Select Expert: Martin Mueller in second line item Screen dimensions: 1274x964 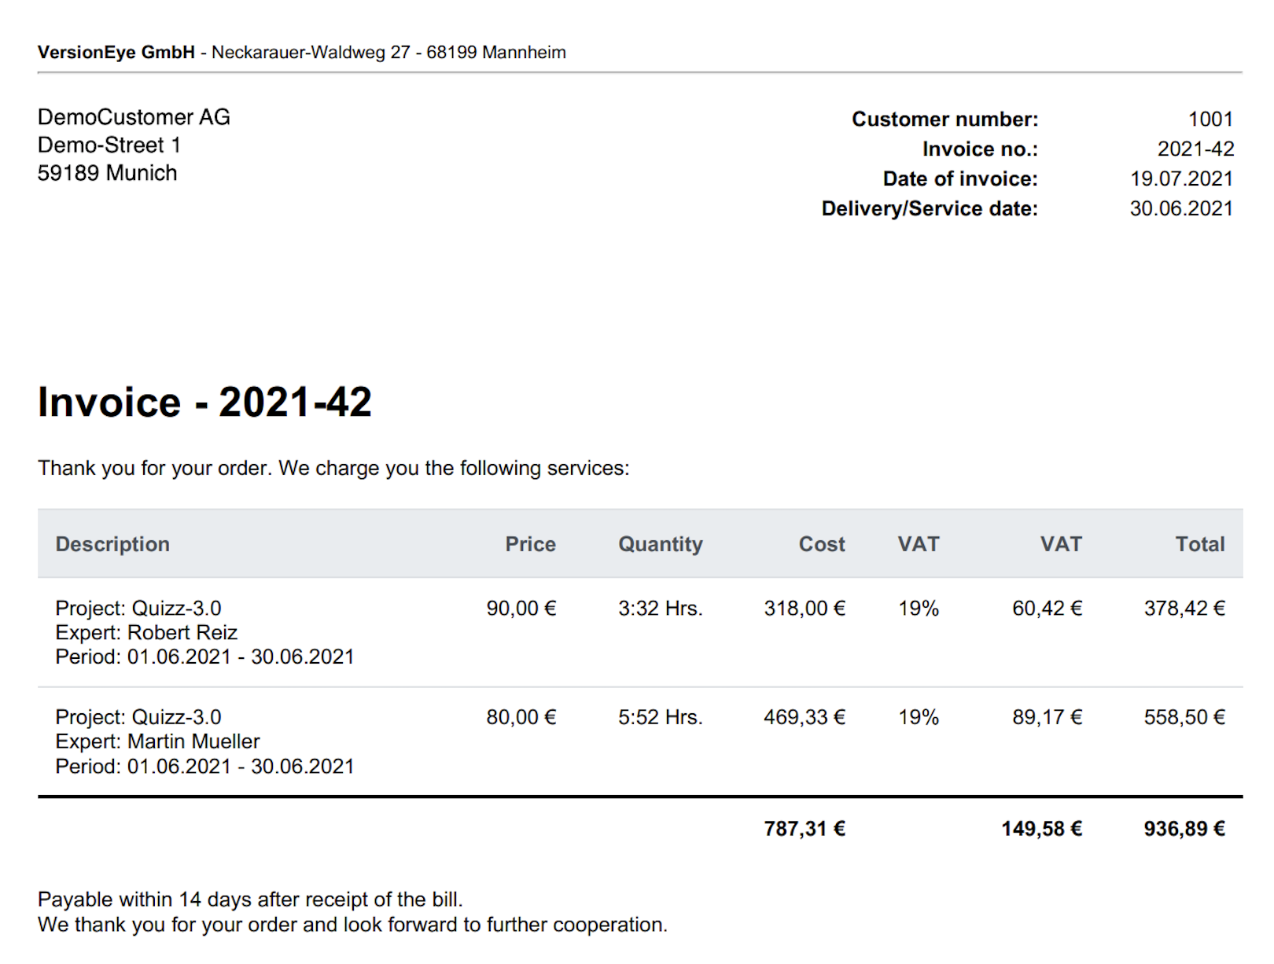156,741
